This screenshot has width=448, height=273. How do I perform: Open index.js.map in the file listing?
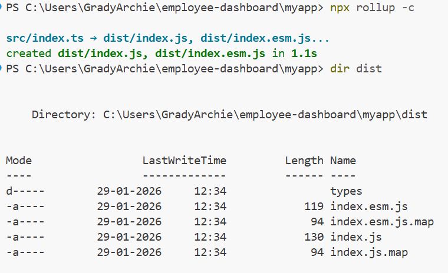point(368,252)
